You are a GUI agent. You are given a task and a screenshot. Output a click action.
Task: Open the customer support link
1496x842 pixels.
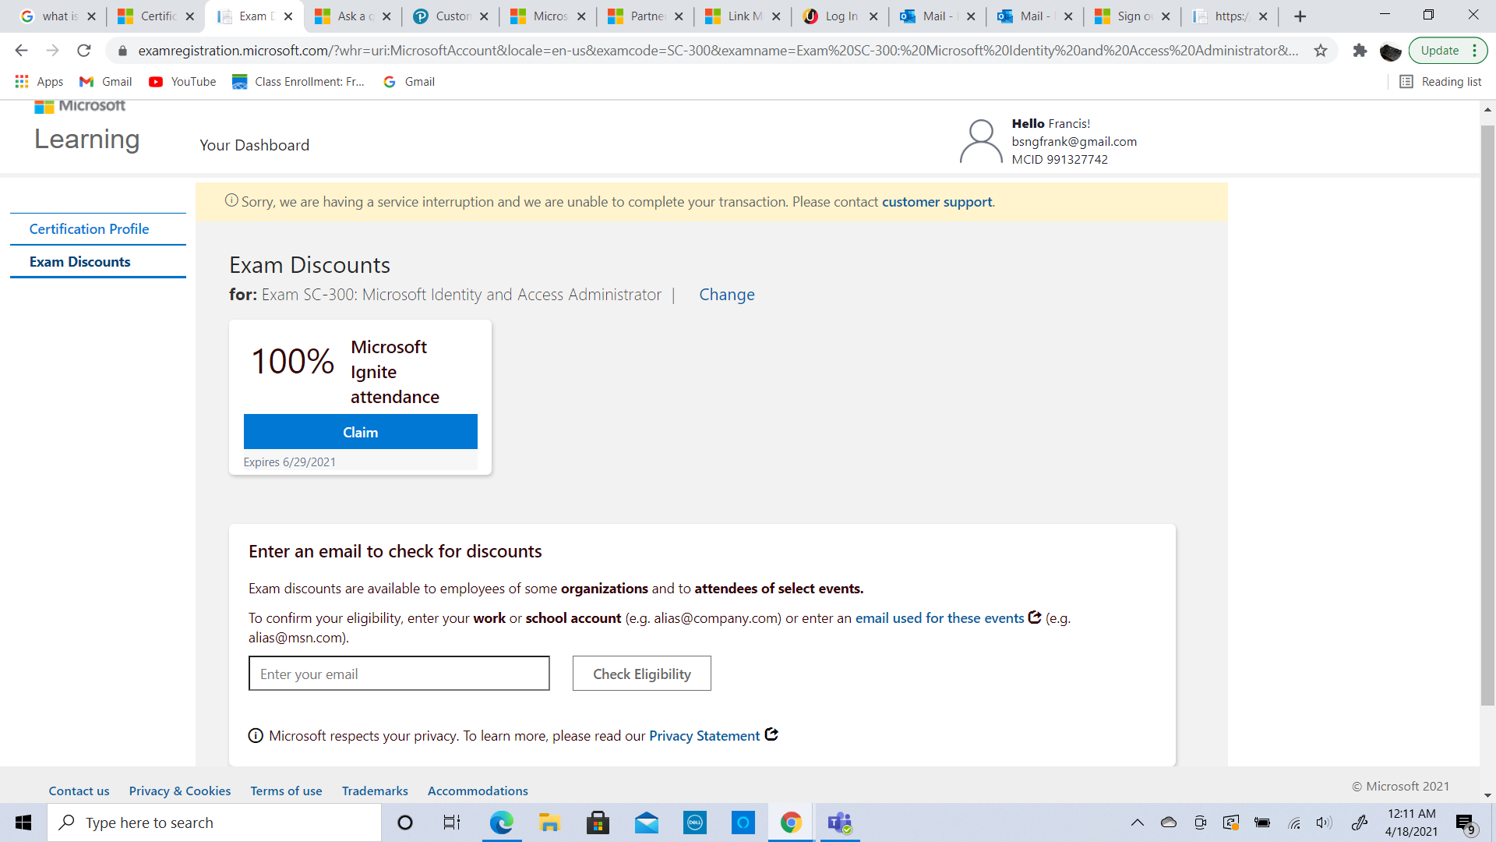(x=937, y=202)
